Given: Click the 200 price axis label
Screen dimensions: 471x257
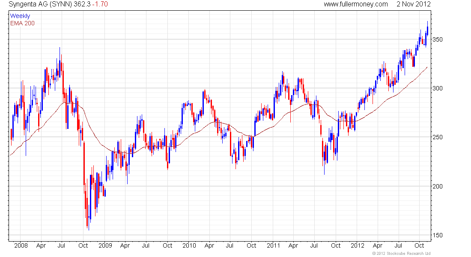Looking at the screenshot, I should click(437, 186).
